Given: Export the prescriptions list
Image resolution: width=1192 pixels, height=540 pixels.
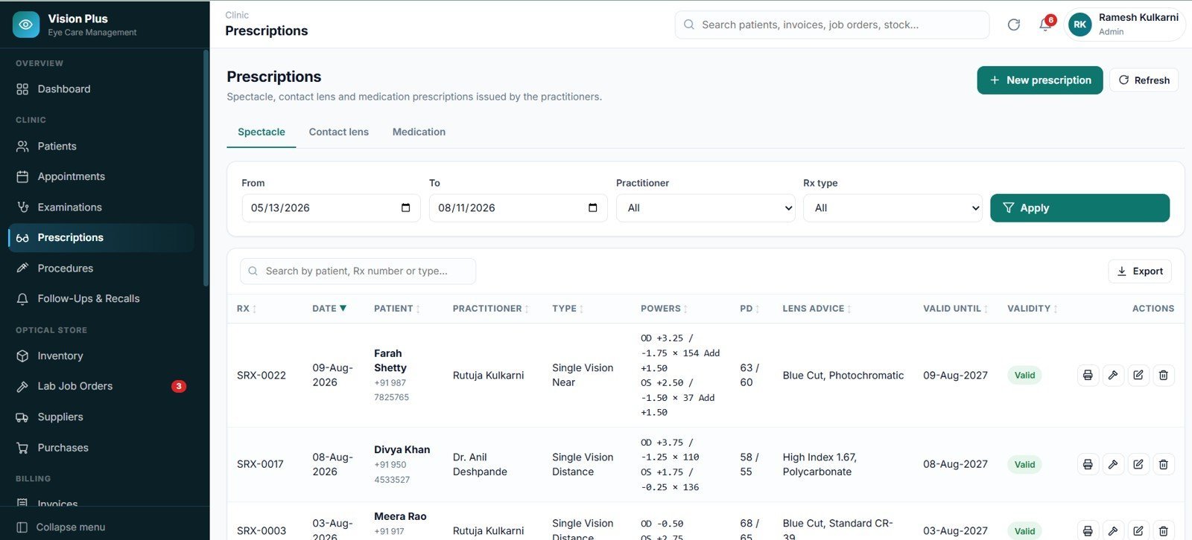Looking at the screenshot, I should [x=1140, y=271].
